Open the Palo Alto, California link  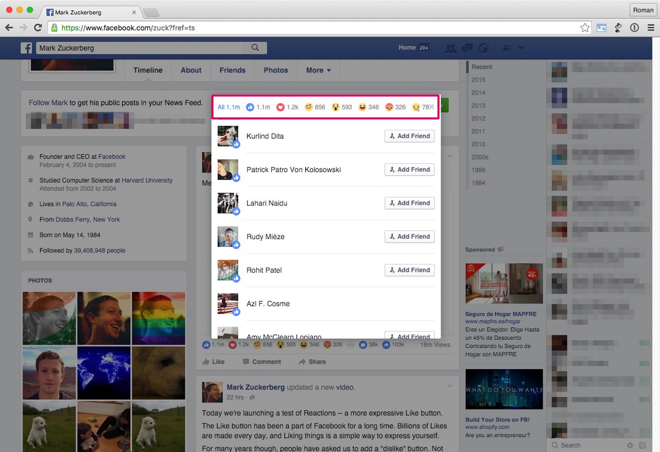click(89, 204)
